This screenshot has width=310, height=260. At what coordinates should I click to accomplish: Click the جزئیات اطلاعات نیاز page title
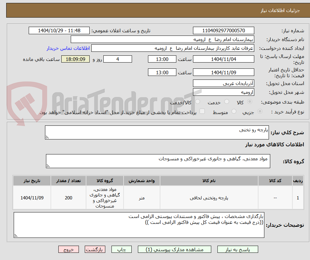coord(280,10)
